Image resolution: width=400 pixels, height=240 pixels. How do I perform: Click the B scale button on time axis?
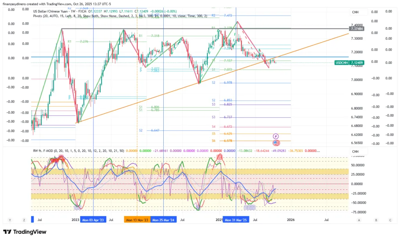(376, 220)
